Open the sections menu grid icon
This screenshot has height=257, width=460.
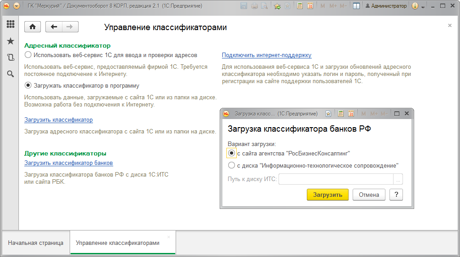pyautogui.click(x=11, y=24)
